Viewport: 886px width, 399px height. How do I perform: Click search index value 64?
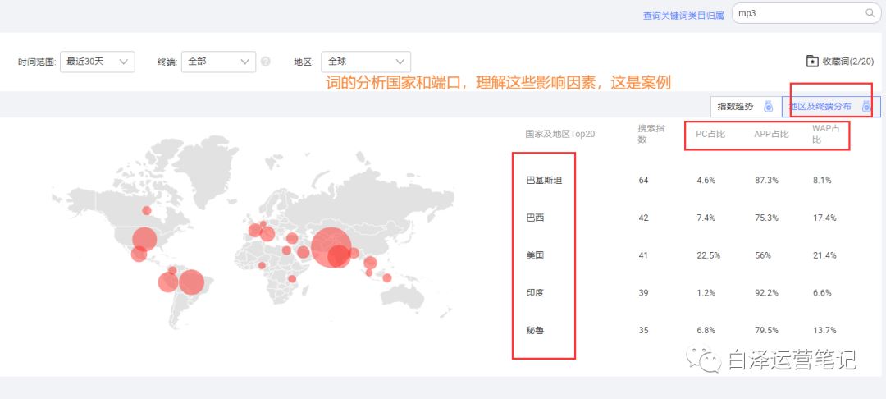tap(643, 181)
